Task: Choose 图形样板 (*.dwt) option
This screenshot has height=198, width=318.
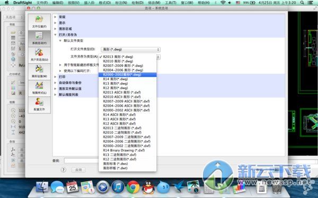Action: tap(127, 168)
